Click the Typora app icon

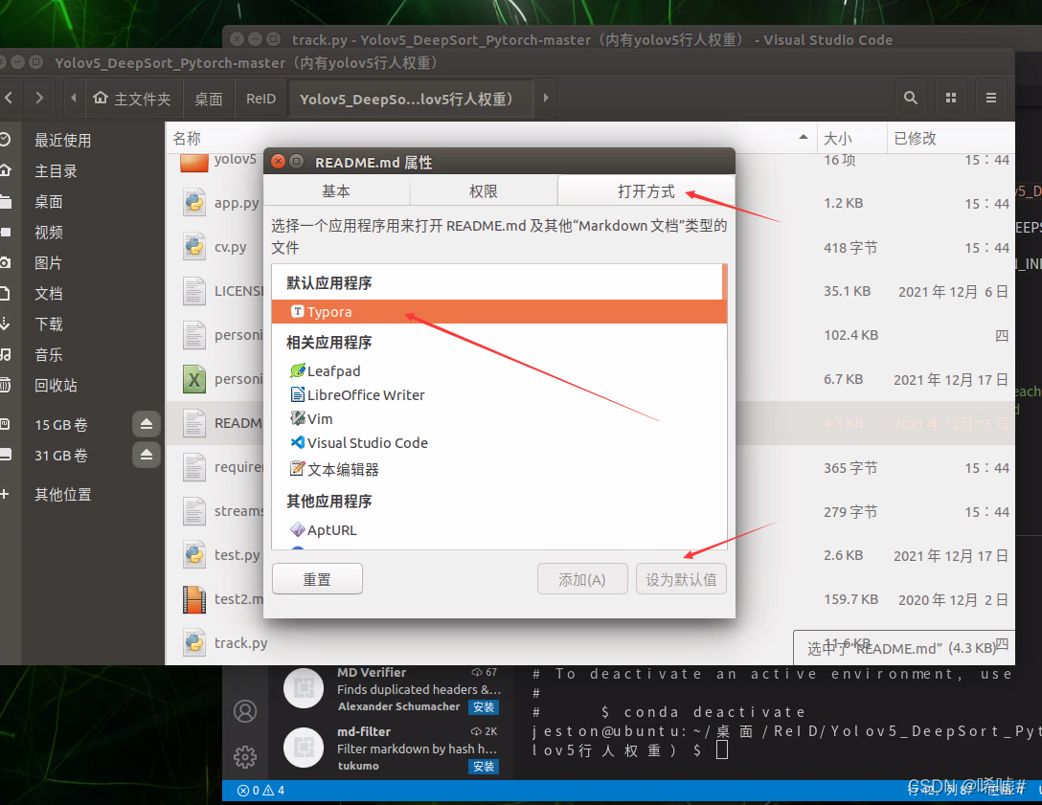[x=298, y=311]
